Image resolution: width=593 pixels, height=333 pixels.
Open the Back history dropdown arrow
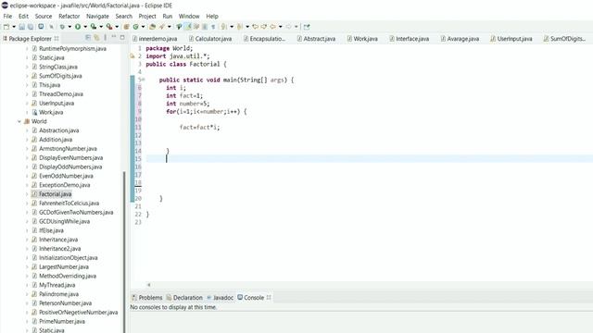(x=280, y=27)
